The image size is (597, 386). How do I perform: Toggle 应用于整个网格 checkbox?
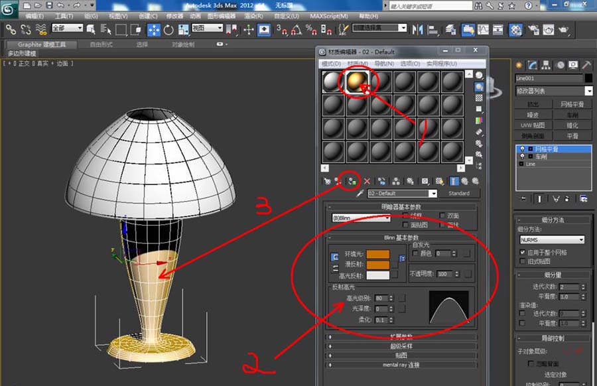(523, 252)
